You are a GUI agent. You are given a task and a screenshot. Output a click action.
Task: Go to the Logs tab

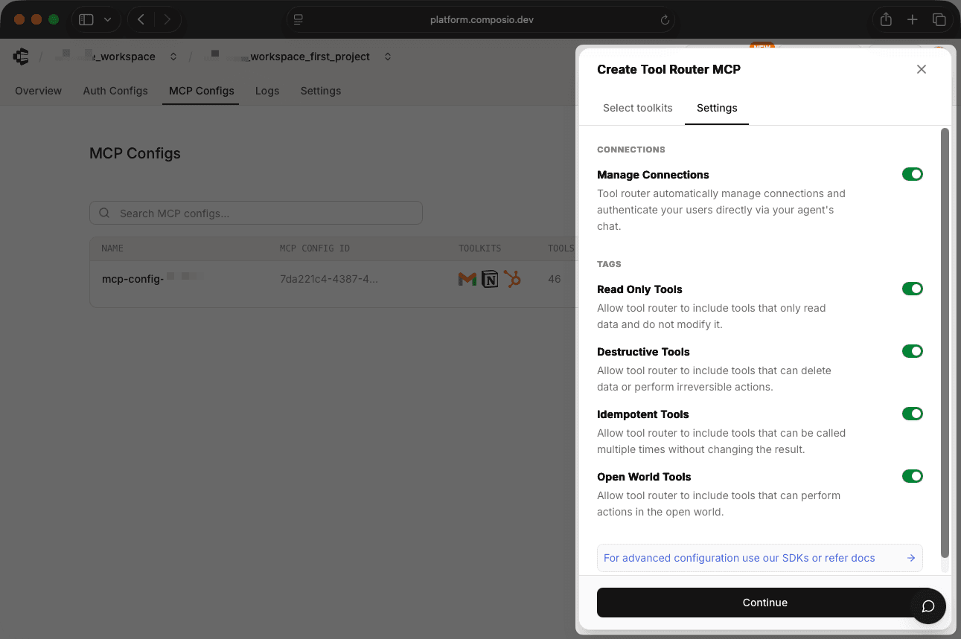(x=267, y=91)
